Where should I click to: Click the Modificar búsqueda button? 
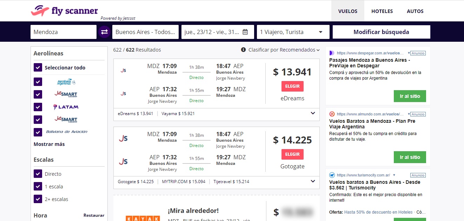(x=382, y=32)
